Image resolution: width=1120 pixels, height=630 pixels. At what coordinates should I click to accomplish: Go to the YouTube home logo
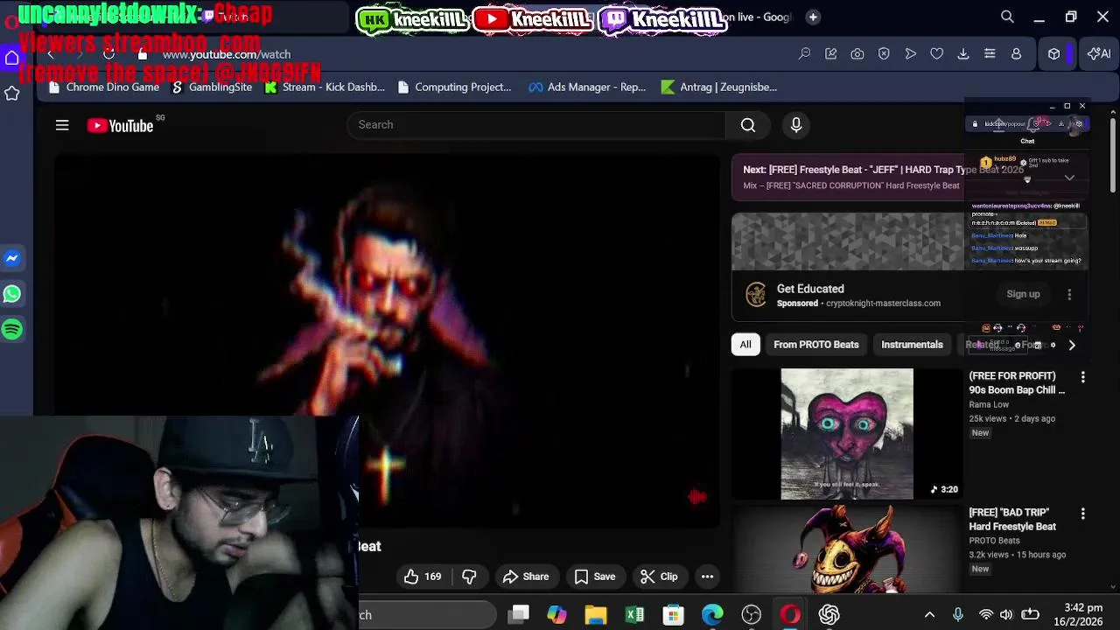pos(120,125)
